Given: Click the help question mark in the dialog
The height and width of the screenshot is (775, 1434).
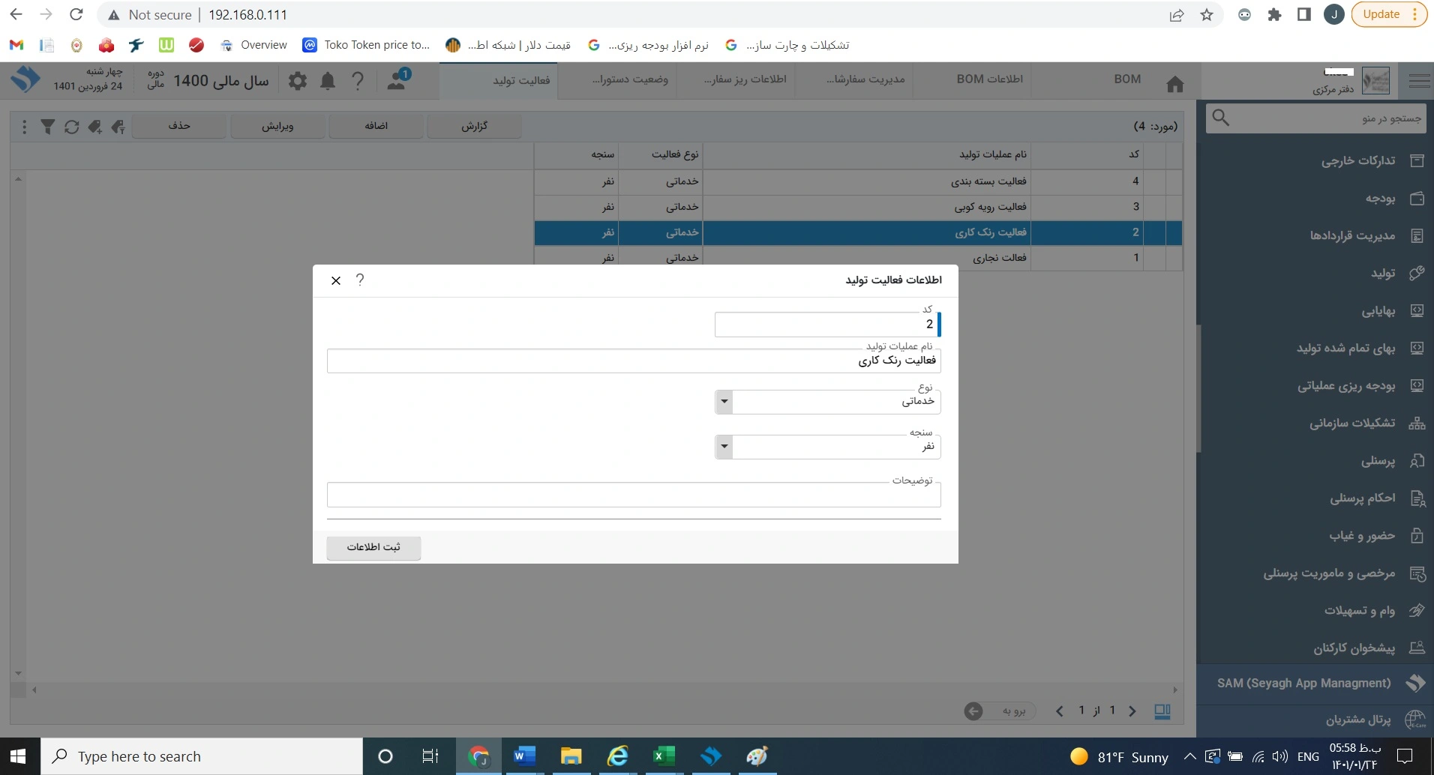Looking at the screenshot, I should tap(360, 280).
